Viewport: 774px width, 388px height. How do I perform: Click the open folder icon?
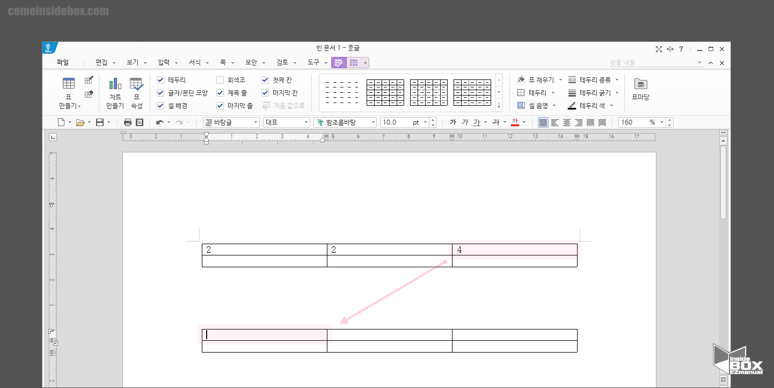[x=81, y=122]
